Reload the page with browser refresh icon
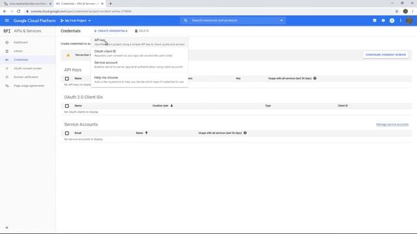417x234 pixels. [x=19, y=12]
